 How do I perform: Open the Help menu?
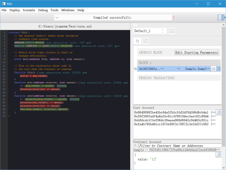81,10
